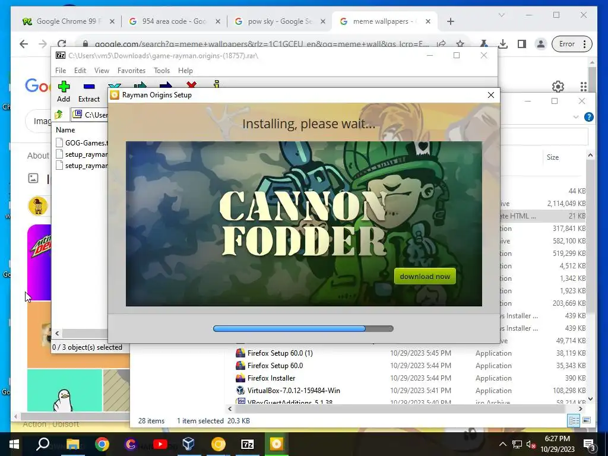The width and height of the screenshot is (608, 456).
Task: Switch Explorer to details view icon
Action: click(x=574, y=421)
